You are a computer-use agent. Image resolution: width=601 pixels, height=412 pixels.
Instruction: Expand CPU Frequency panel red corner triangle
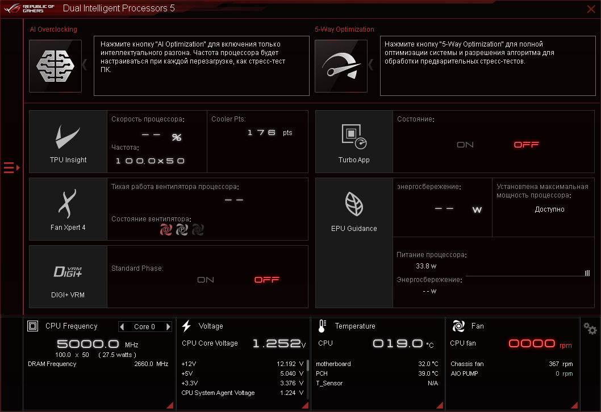click(170, 405)
